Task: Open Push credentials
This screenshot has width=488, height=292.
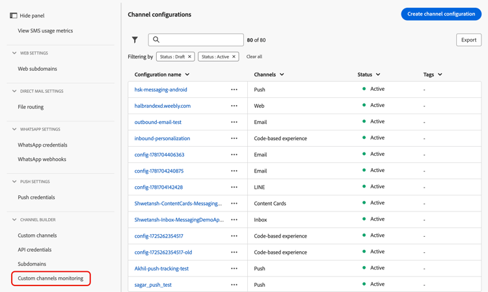Action: coord(36,197)
